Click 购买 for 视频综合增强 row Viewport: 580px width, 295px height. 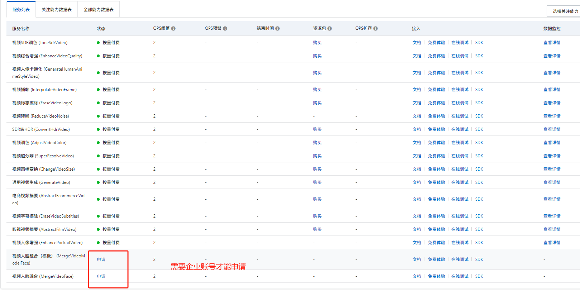[317, 56]
